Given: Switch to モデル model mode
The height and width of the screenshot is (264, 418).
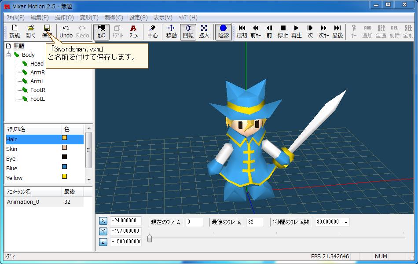Looking at the screenshot, I should 117,32.
